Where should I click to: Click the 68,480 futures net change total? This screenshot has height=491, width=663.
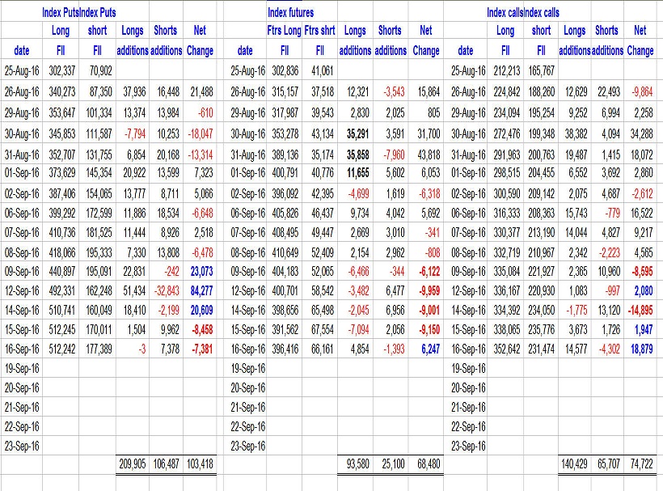point(424,465)
